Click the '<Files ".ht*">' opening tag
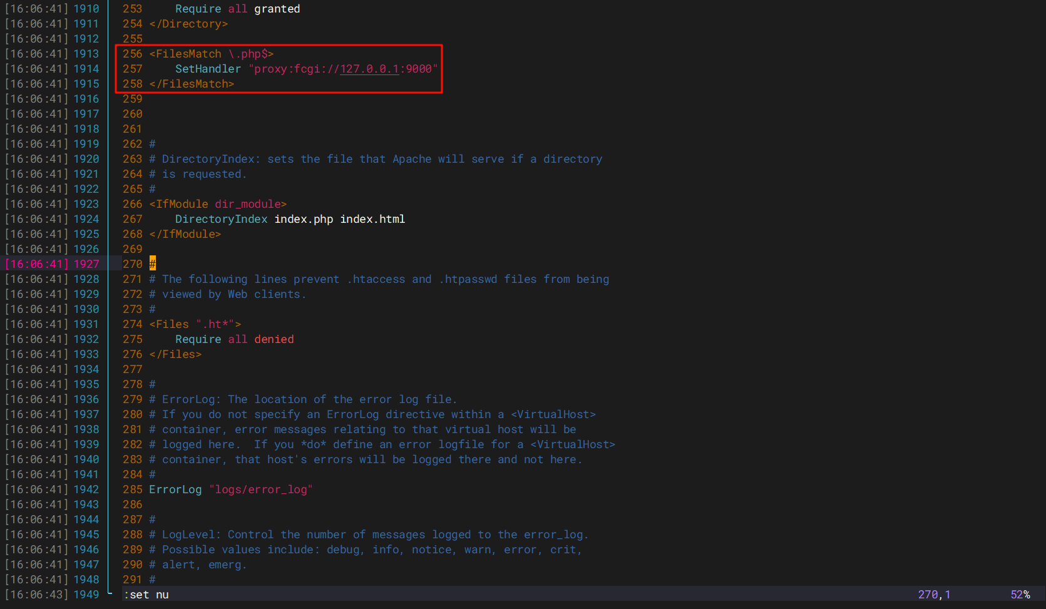The width and height of the screenshot is (1046, 609). [x=195, y=324]
